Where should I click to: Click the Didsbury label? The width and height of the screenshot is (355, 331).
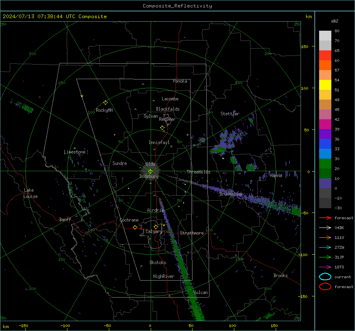point(149,176)
